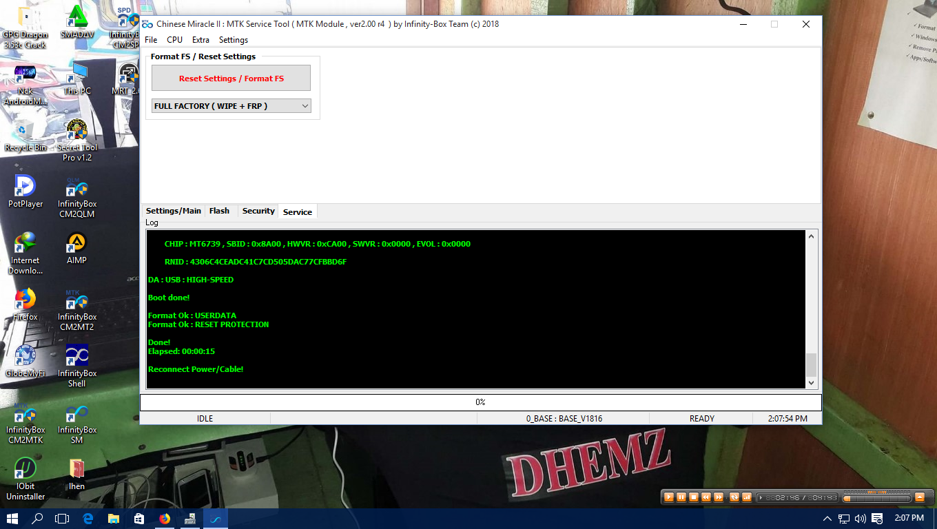This screenshot has height=529, width=937.
Task: Select the Service tab
Action: (298, 211)
